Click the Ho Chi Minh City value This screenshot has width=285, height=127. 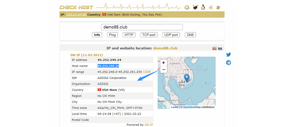[110, 102]
